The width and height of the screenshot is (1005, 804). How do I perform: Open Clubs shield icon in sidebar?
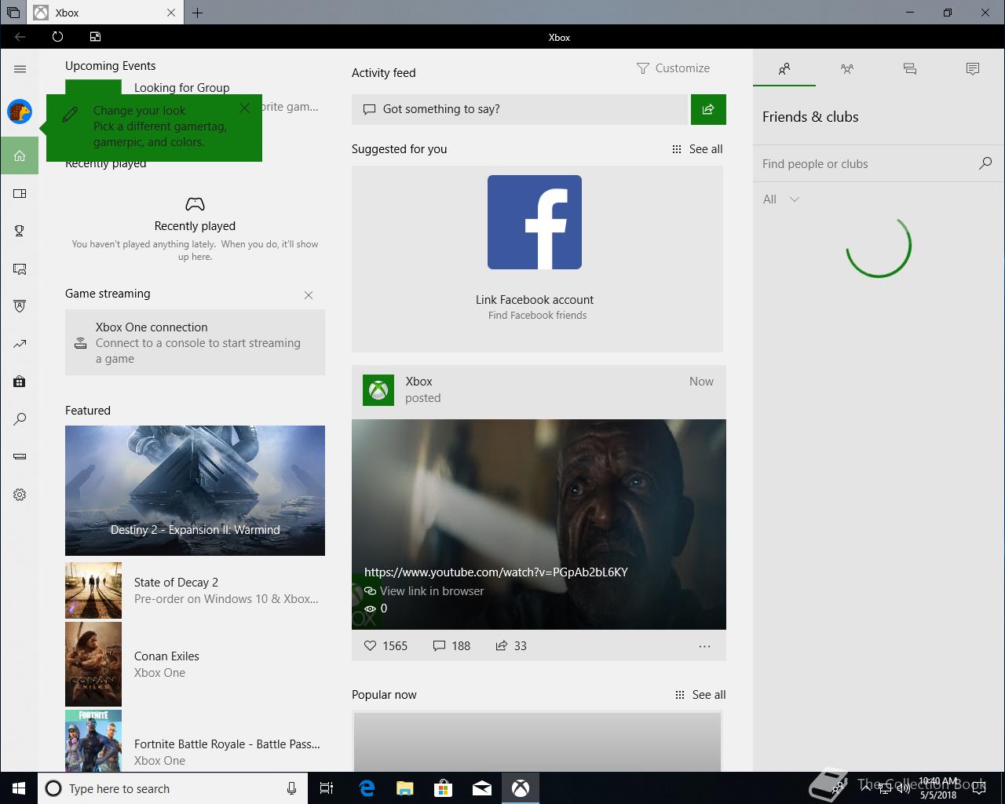[20, 306]
